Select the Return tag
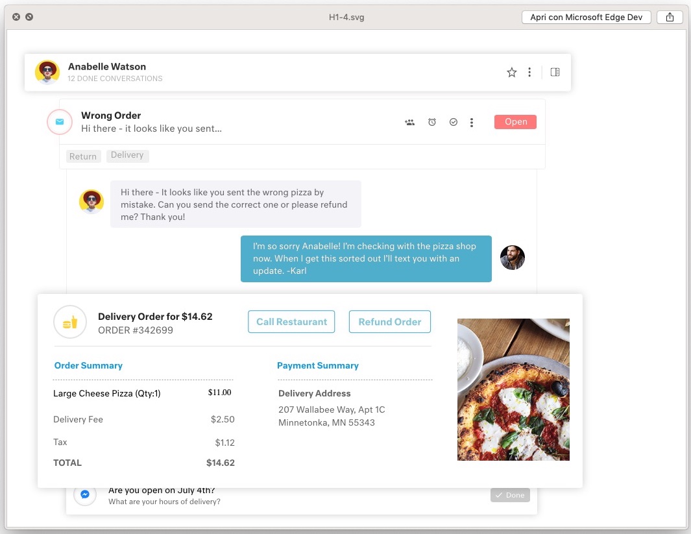The image size is (691, 534). pos(83,156)
